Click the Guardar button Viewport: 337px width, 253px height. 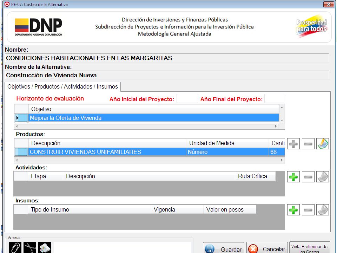pyautogui.click(x=224, y=248)
